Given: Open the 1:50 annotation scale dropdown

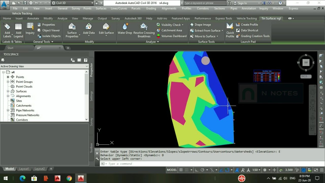Looking at the screenshot, I should 256,170.
